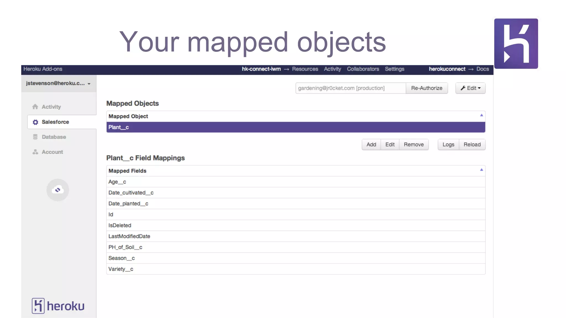Click the round cloud sync icon

(x=58, y=190)
